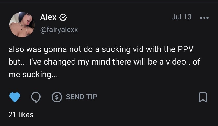This screenshot has height=126, width=218.
Task: Open the timestamp link left of ellipsis
Action: pyautogui.click(x=181, y=17)
